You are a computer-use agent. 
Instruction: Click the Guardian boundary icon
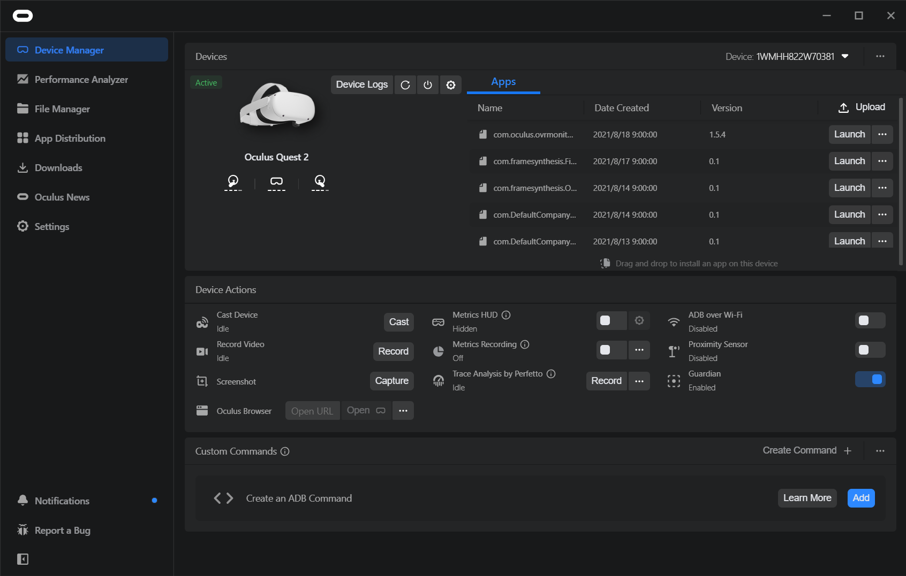coord(674,381)
